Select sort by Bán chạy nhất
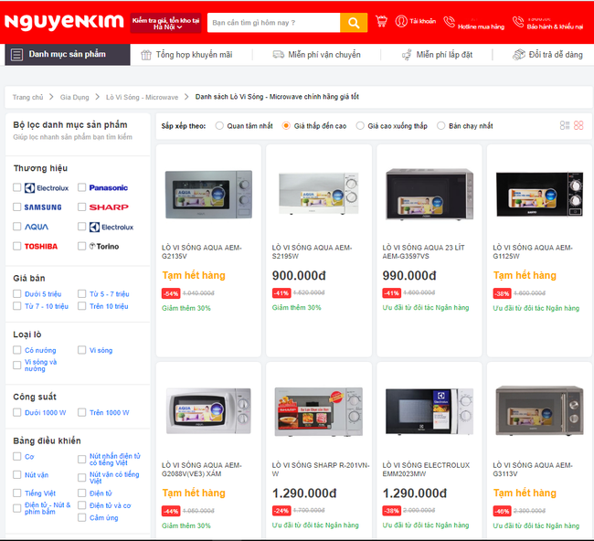Image resolution: width=594 pixels, height=541 pixels. tap(441, 126)
